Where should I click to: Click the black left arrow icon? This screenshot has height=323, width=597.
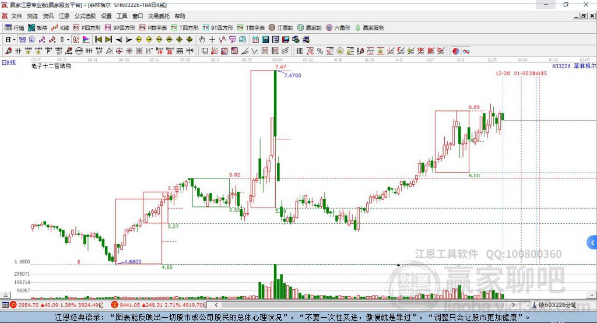[x=119, y=40]
